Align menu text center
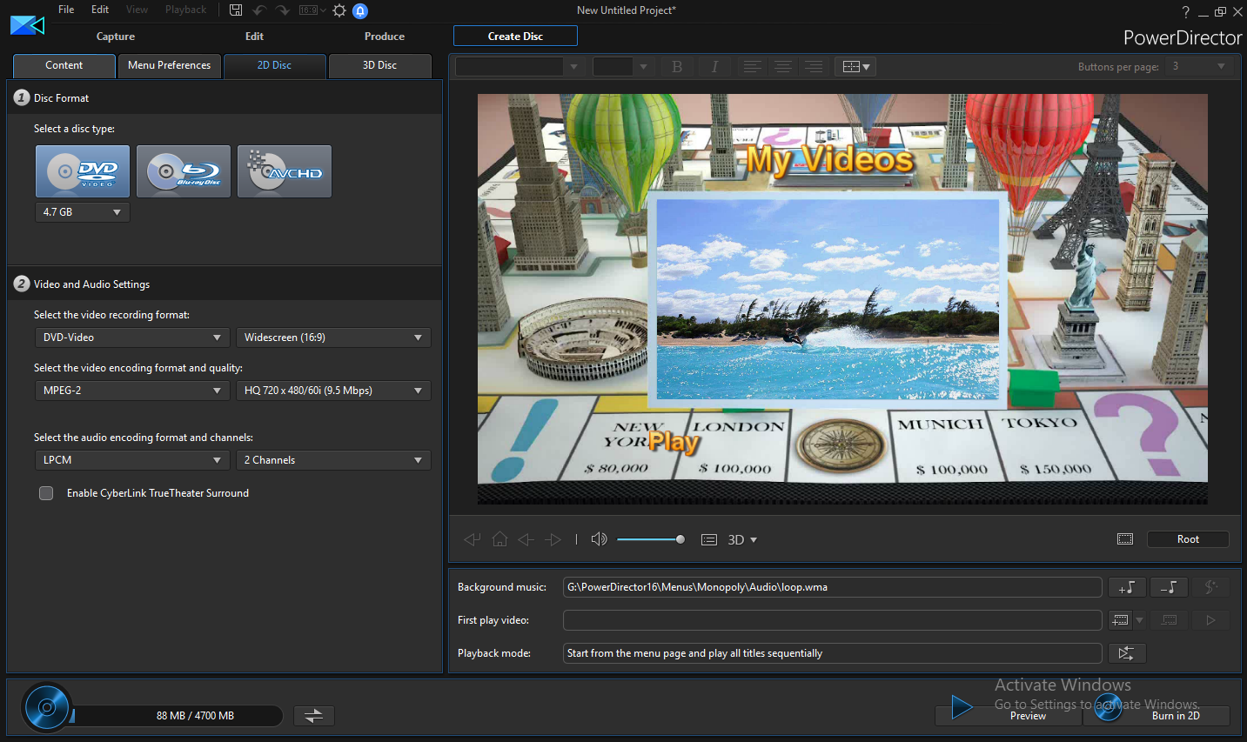The width and height of the screenshot is (1247, 742). 783,66
